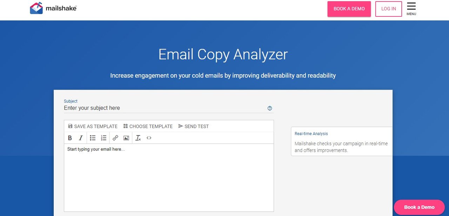The width and height of the screenshot is (449, 216).
Task: Click the floating Book a Demo button
Action: coord(419,207)
